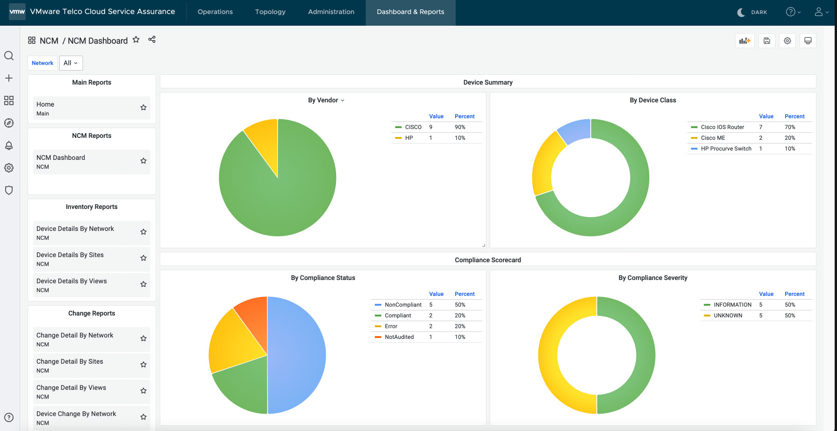The width and height of the screenshot is (837, 431).
Task: Toggle star for Device Details By Network
Action: click(143, 232)
